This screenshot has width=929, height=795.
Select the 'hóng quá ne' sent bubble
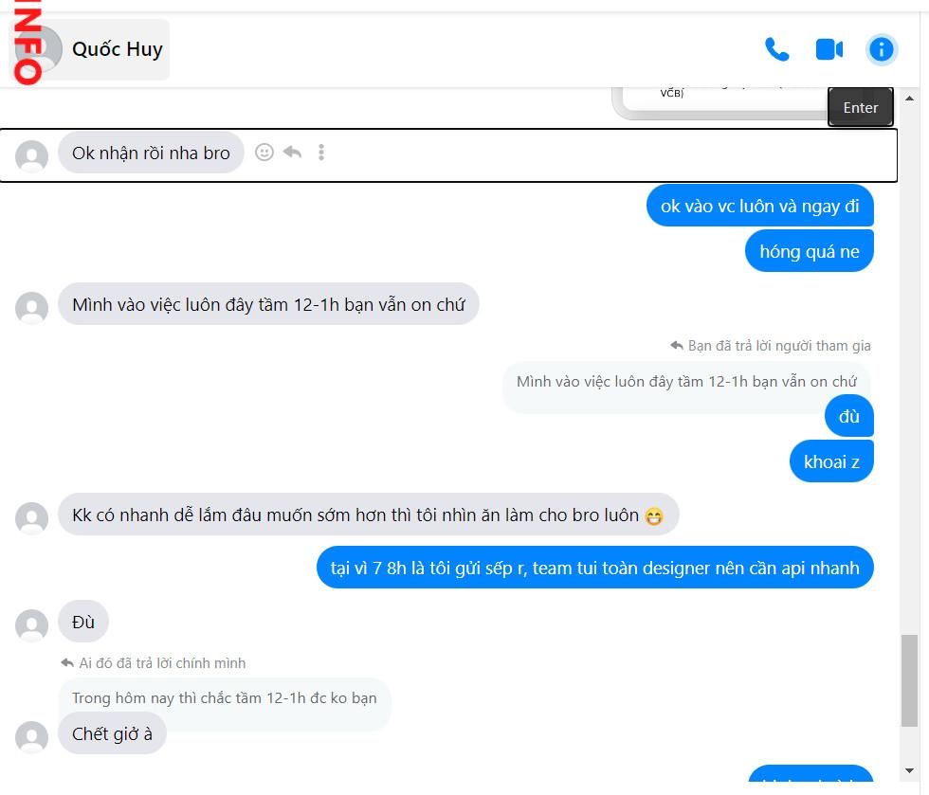click(x=810, y=252)
